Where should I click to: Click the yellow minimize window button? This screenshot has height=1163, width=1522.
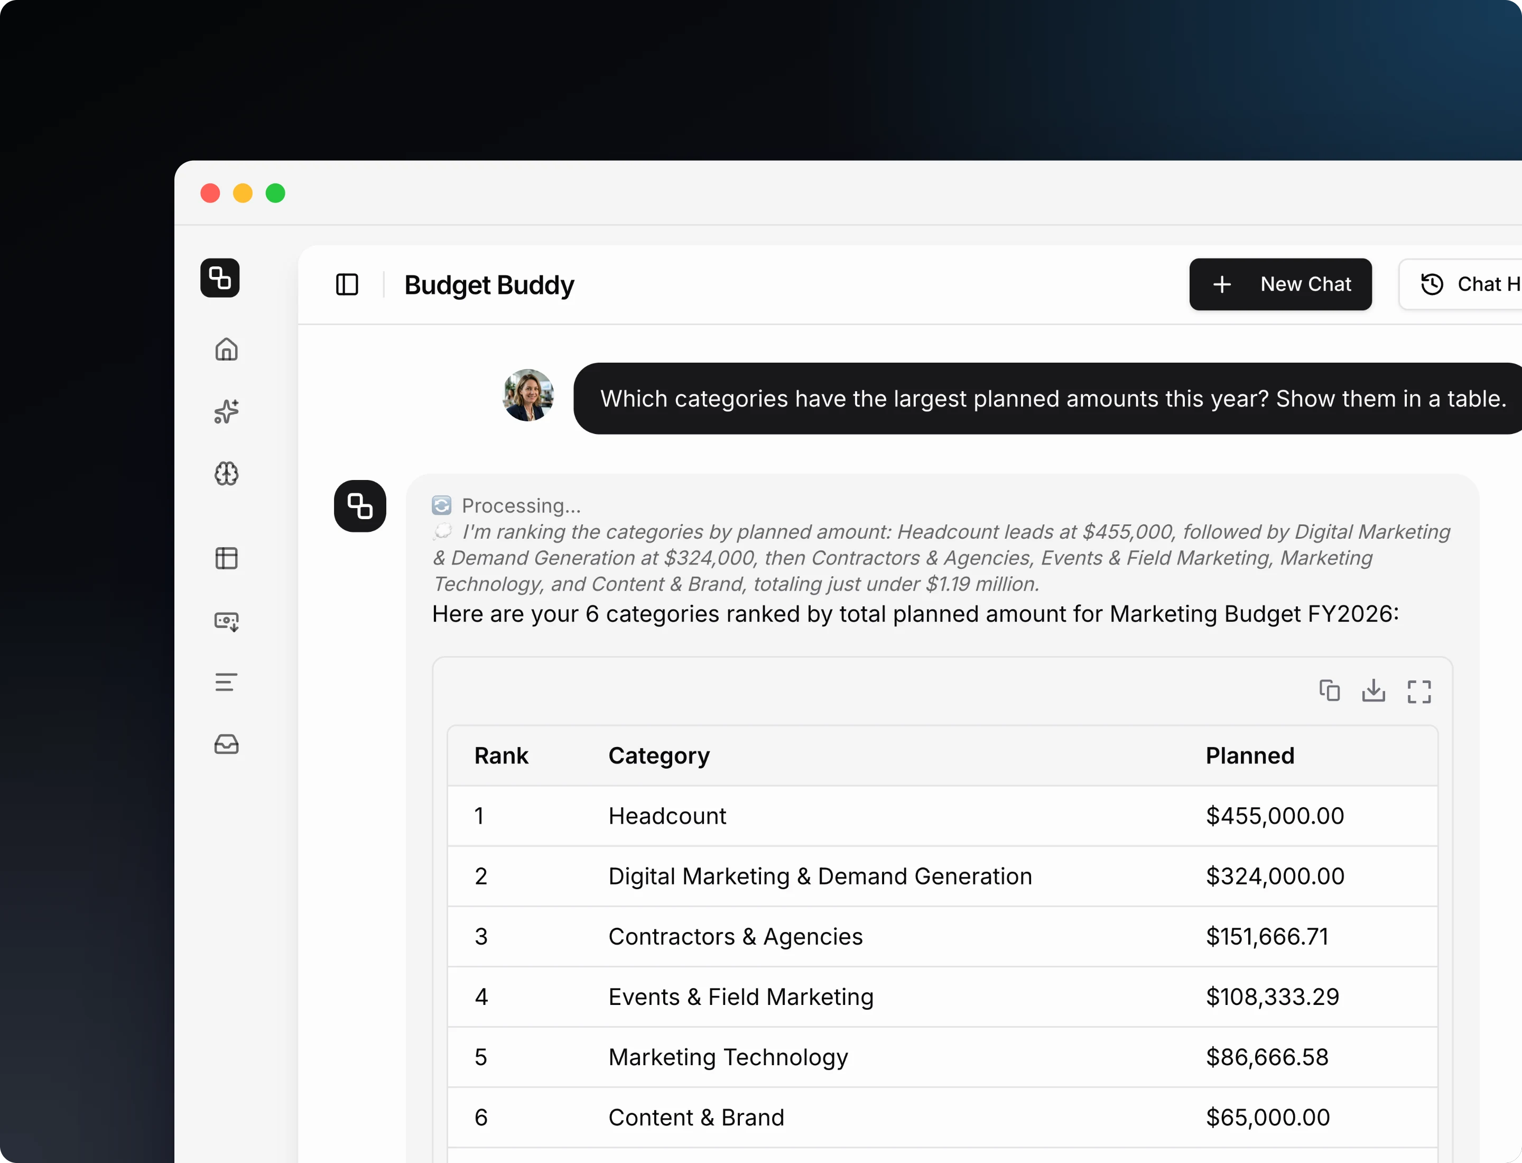[243, 193]
